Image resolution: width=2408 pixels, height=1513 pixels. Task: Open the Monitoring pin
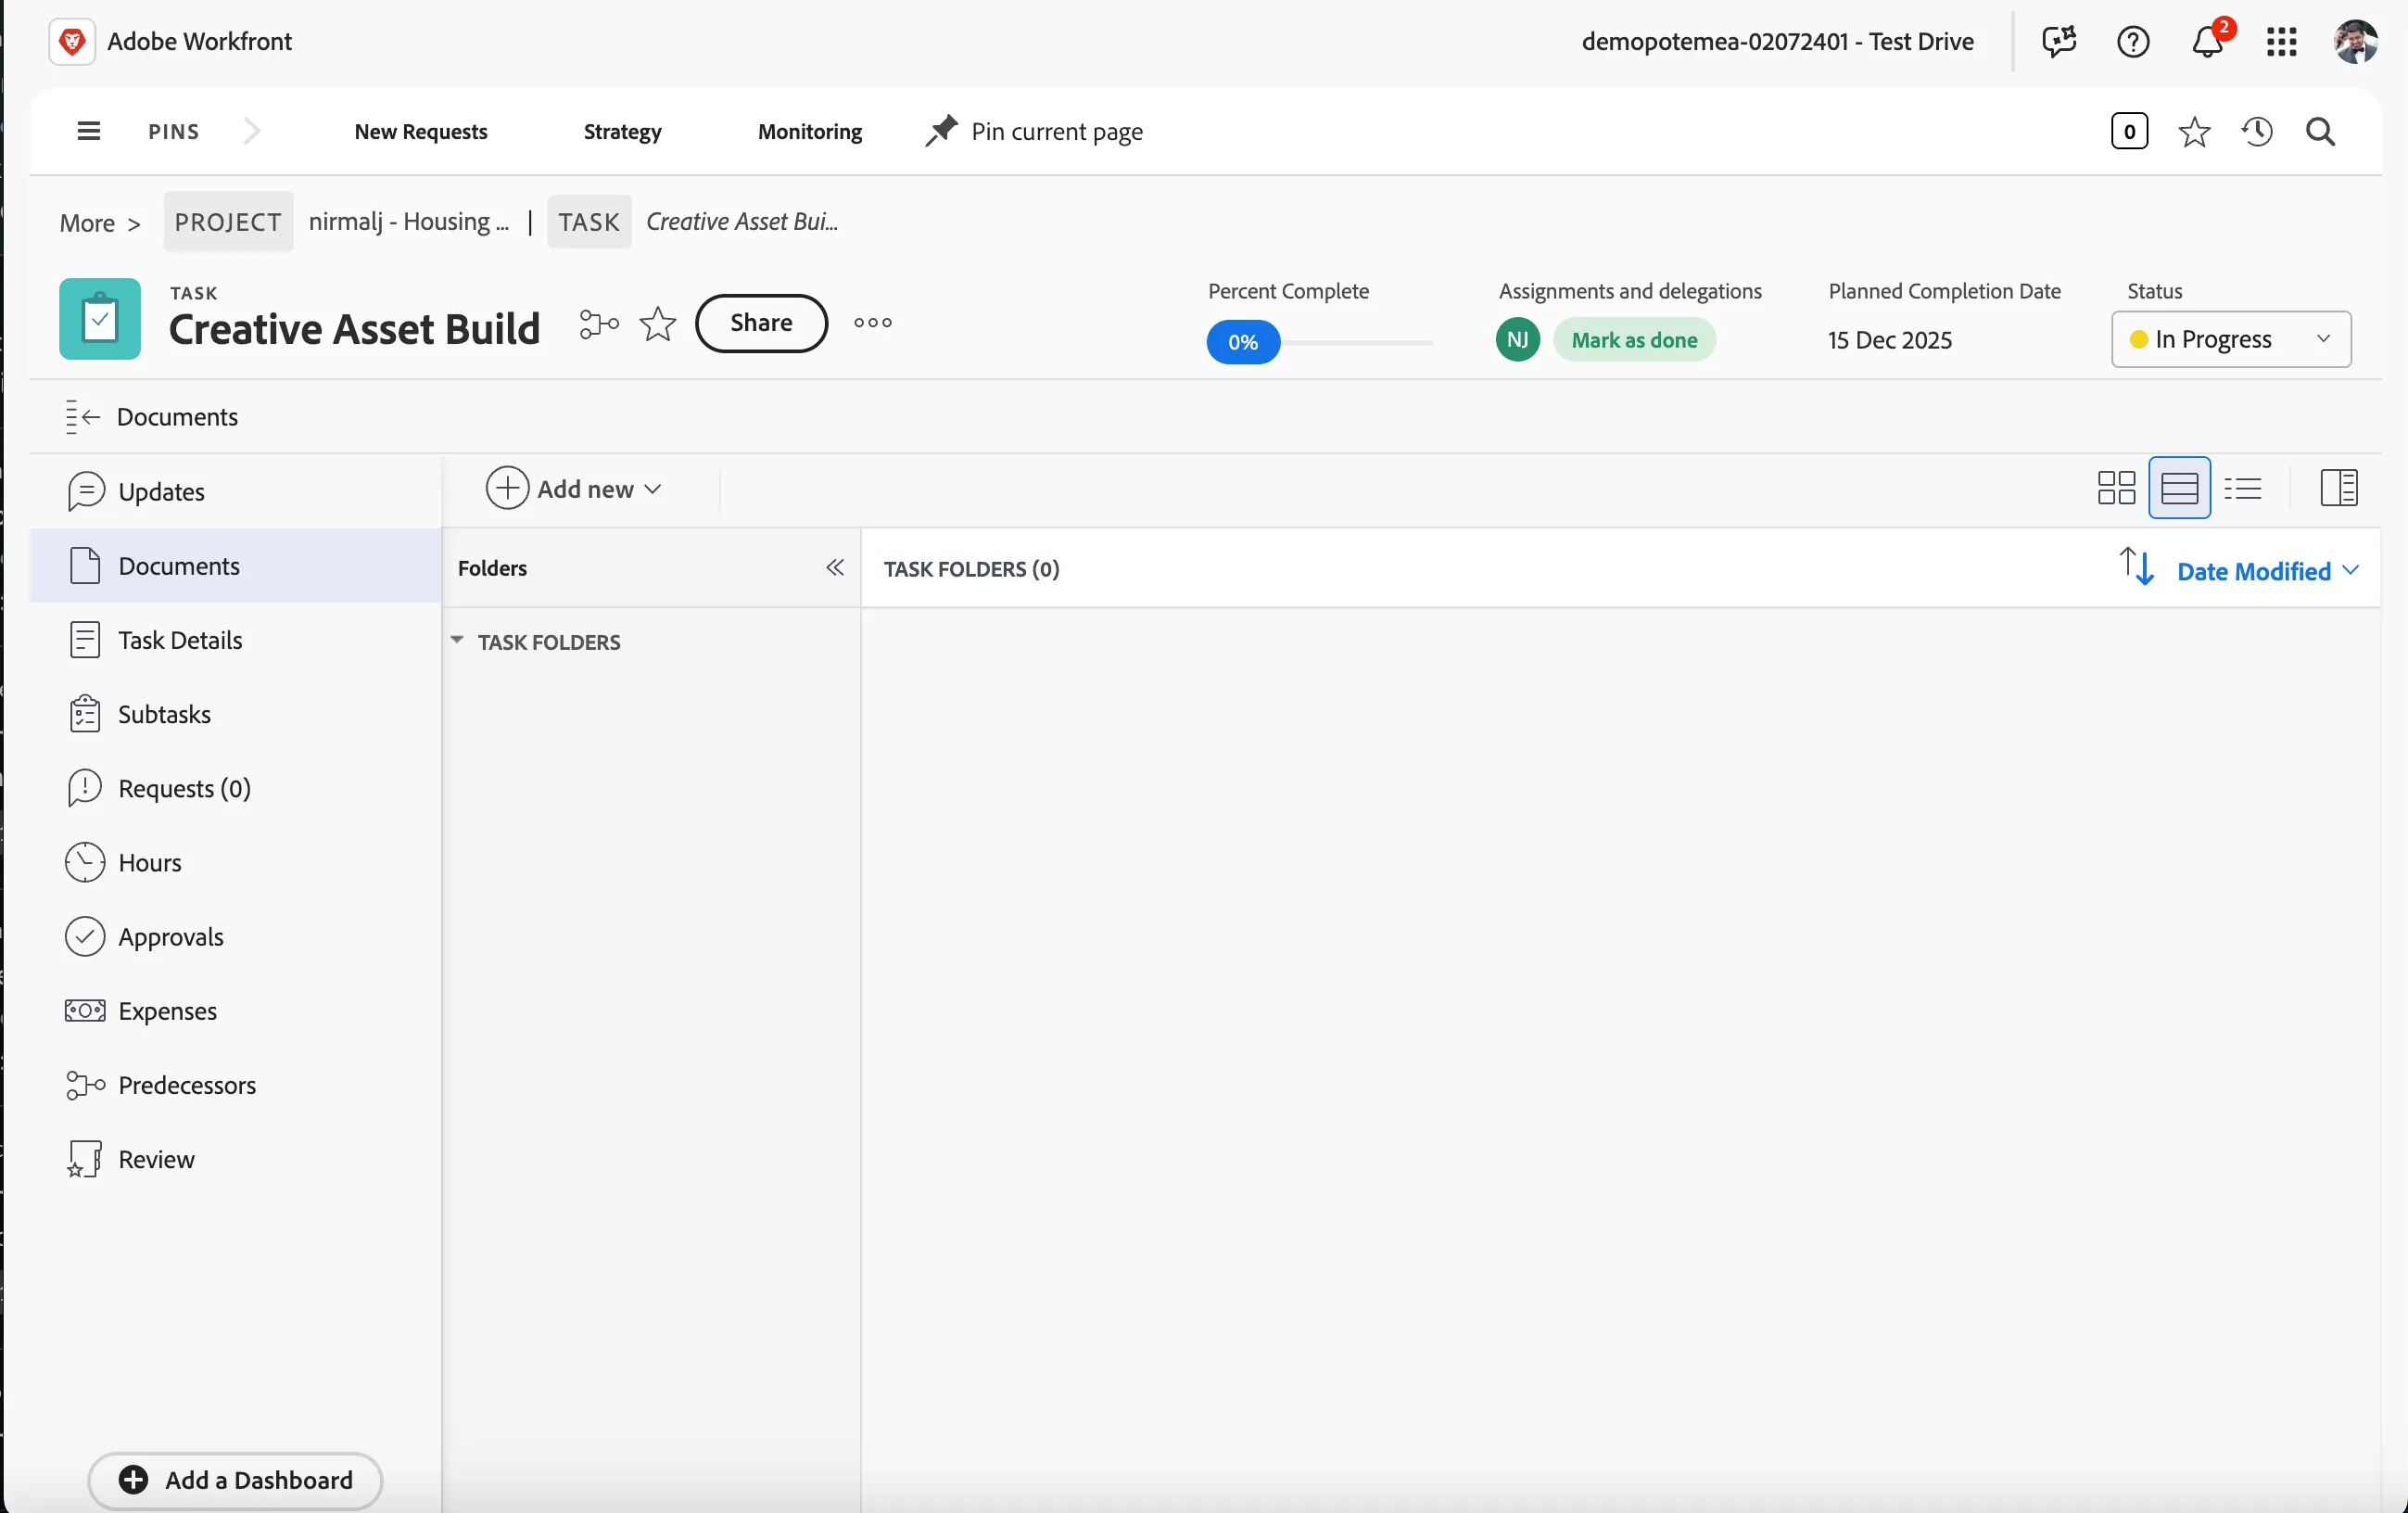tap(810, 131)
